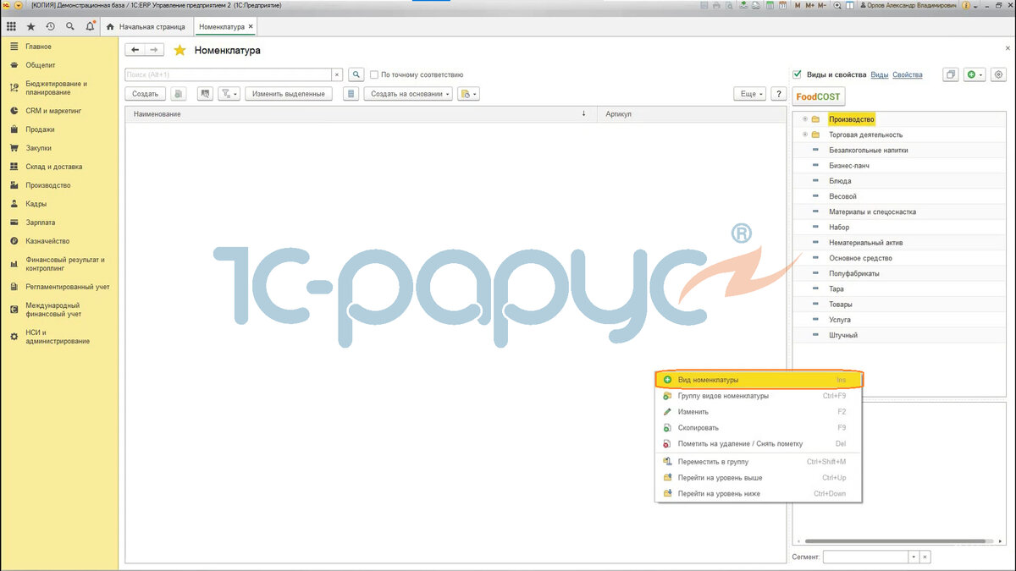Click the target settings icon in right panel
This screenshot has width=1016, height=571.
pos(998,74)
